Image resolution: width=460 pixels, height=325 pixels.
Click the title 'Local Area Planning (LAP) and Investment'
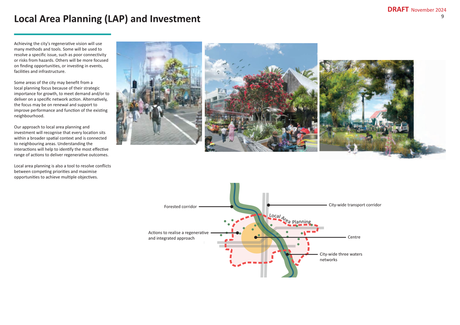(107, 19)
